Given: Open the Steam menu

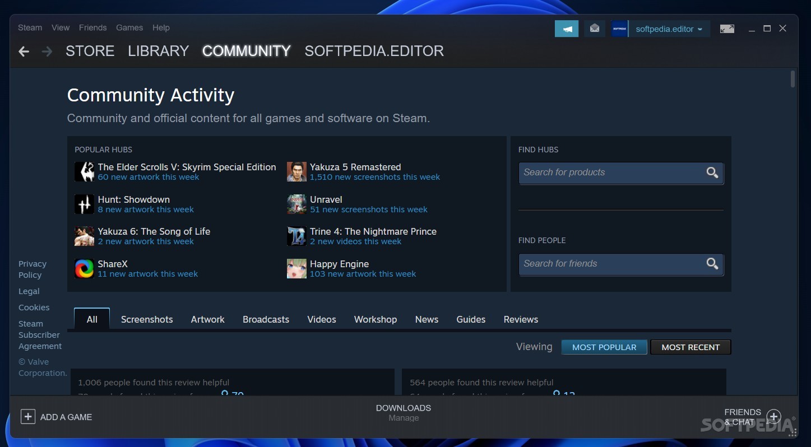Looking at the screenshot, I should pos(30,27).
